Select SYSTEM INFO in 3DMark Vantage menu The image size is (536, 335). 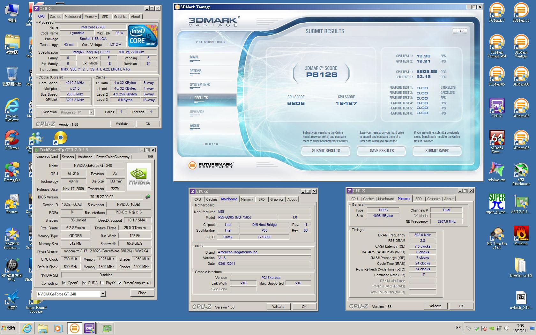pyautogui.click(x=200, y=85)
